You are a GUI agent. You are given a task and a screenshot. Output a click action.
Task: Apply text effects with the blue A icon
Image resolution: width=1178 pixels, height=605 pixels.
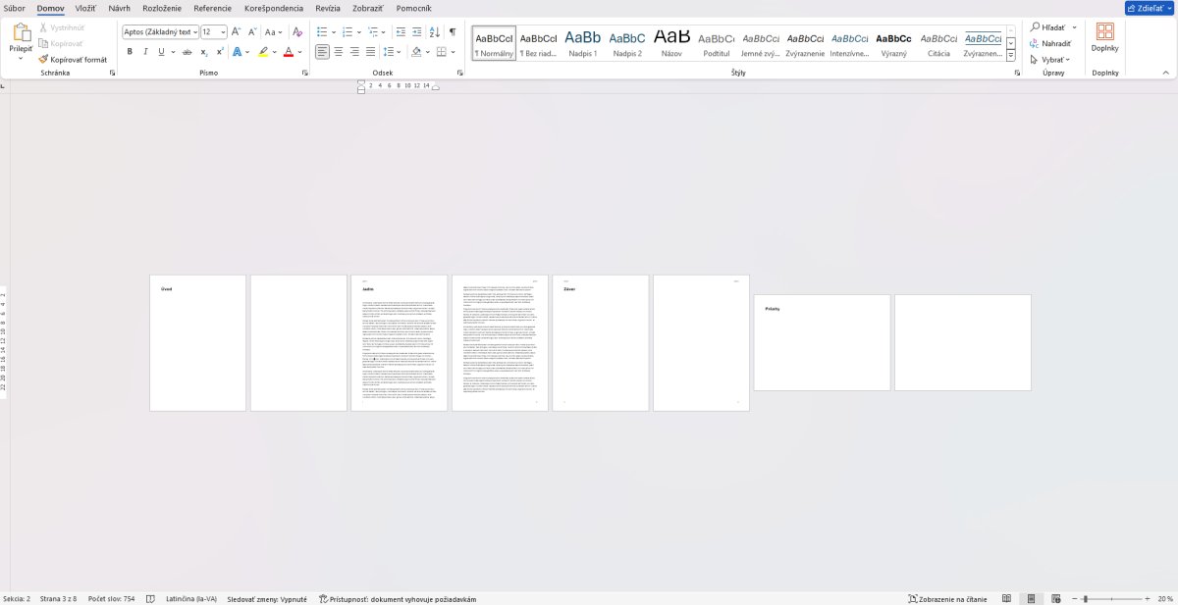[x=237, y=51]
